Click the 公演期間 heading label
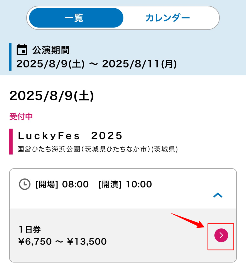The width and height of the screenshot is (246, 274). (x=51, y=50)
